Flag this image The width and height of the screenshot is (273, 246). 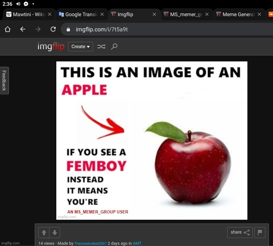tap(260, 232)
